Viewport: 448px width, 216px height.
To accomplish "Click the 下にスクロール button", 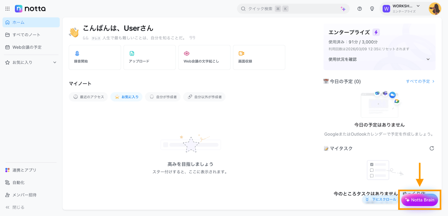I will tap(381, 200).
